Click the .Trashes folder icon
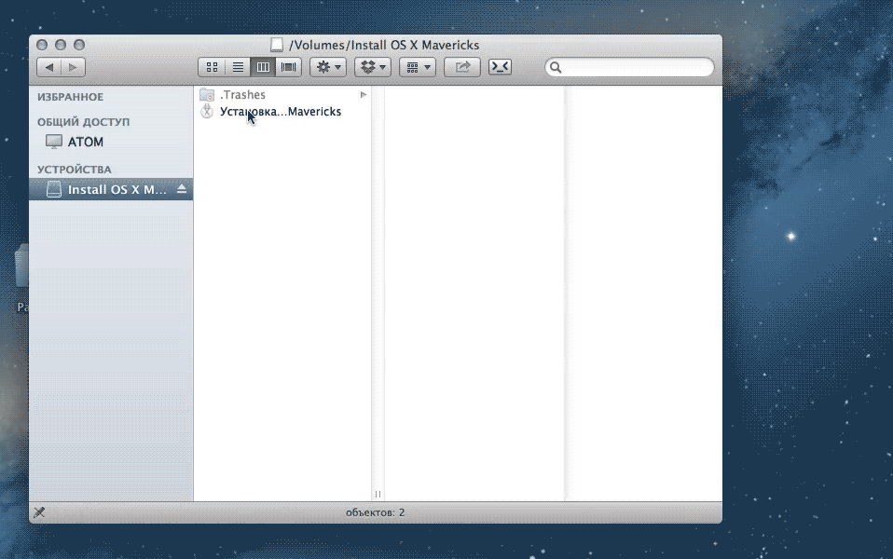This screenshot has height=559, width=893. click(207, 94)
